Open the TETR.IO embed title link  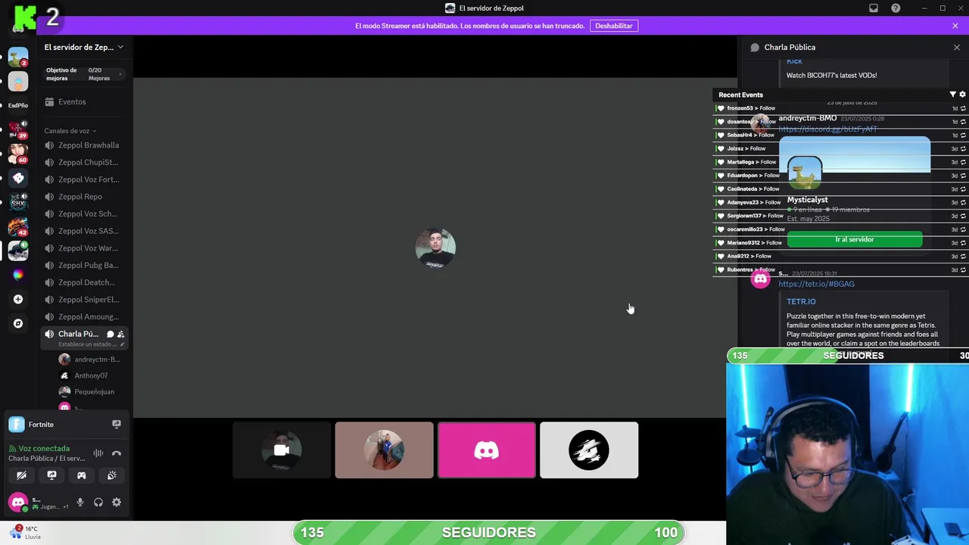click(801, 301)
